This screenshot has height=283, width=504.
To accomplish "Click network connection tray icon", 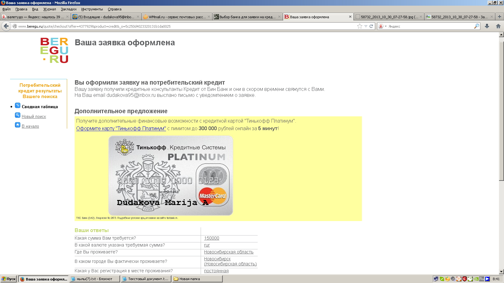I will tap(436, 279).
